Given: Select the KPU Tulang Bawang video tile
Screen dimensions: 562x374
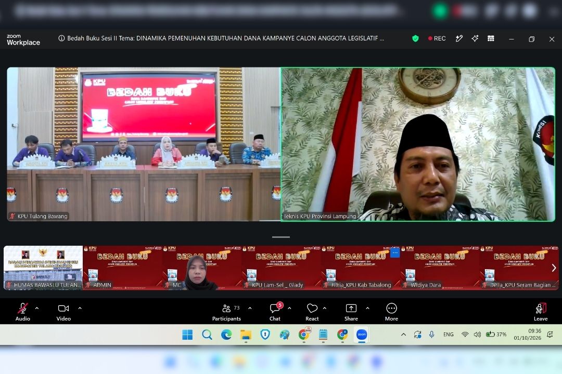Looking at the screenshot, I should (144, 144).
